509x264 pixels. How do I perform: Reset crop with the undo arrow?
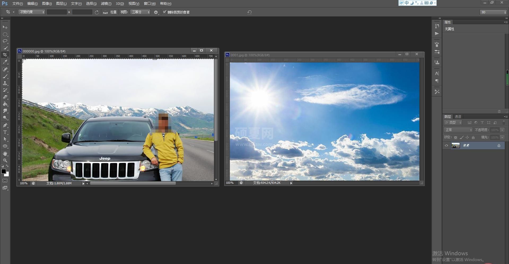(249, 12)
